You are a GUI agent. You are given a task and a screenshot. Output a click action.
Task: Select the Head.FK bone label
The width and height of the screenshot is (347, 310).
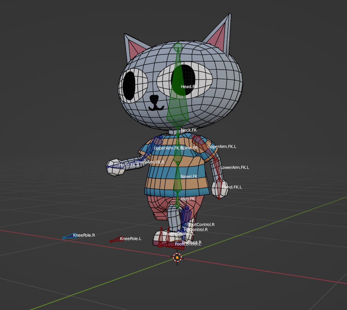click(189, 86)
